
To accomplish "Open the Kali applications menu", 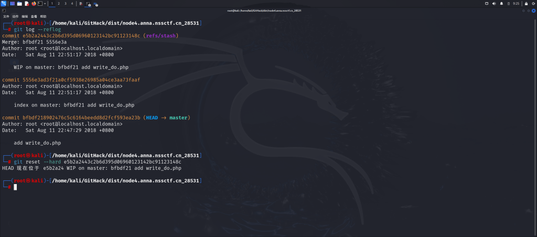I will coord(4,4).
